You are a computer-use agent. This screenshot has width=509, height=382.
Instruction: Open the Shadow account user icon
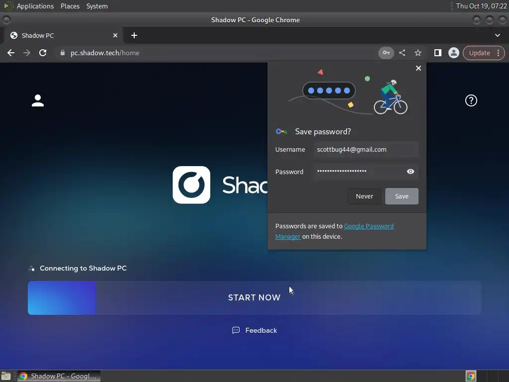coord(38,100)
